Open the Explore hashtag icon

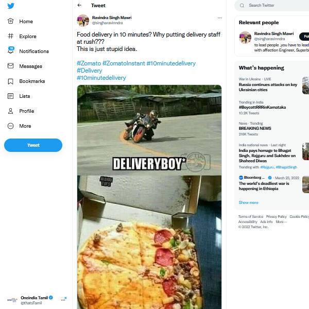pyautogui.click(x=11, y=37)
